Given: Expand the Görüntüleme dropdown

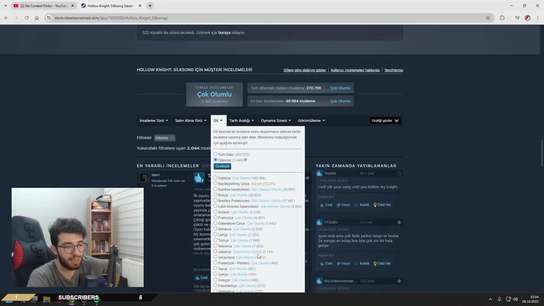Looking at the screenshot, I should click(312, 121).
